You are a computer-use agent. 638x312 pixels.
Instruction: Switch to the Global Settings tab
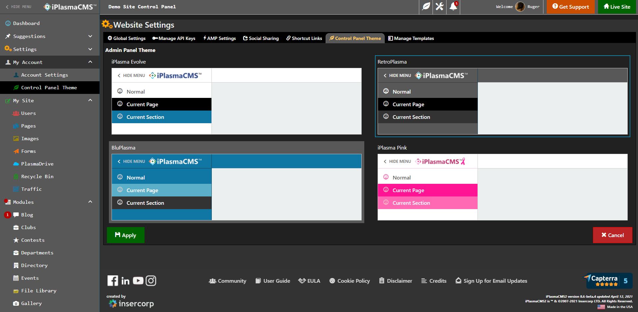coord(127,38)
